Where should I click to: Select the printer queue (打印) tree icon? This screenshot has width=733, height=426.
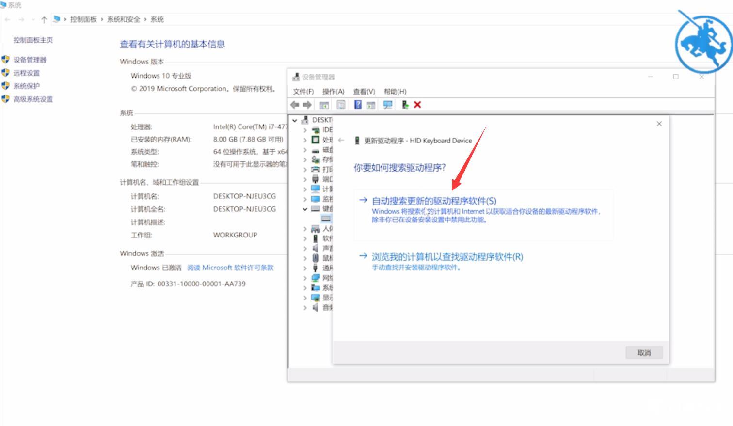pyautogui.click(x=316, y=169)
